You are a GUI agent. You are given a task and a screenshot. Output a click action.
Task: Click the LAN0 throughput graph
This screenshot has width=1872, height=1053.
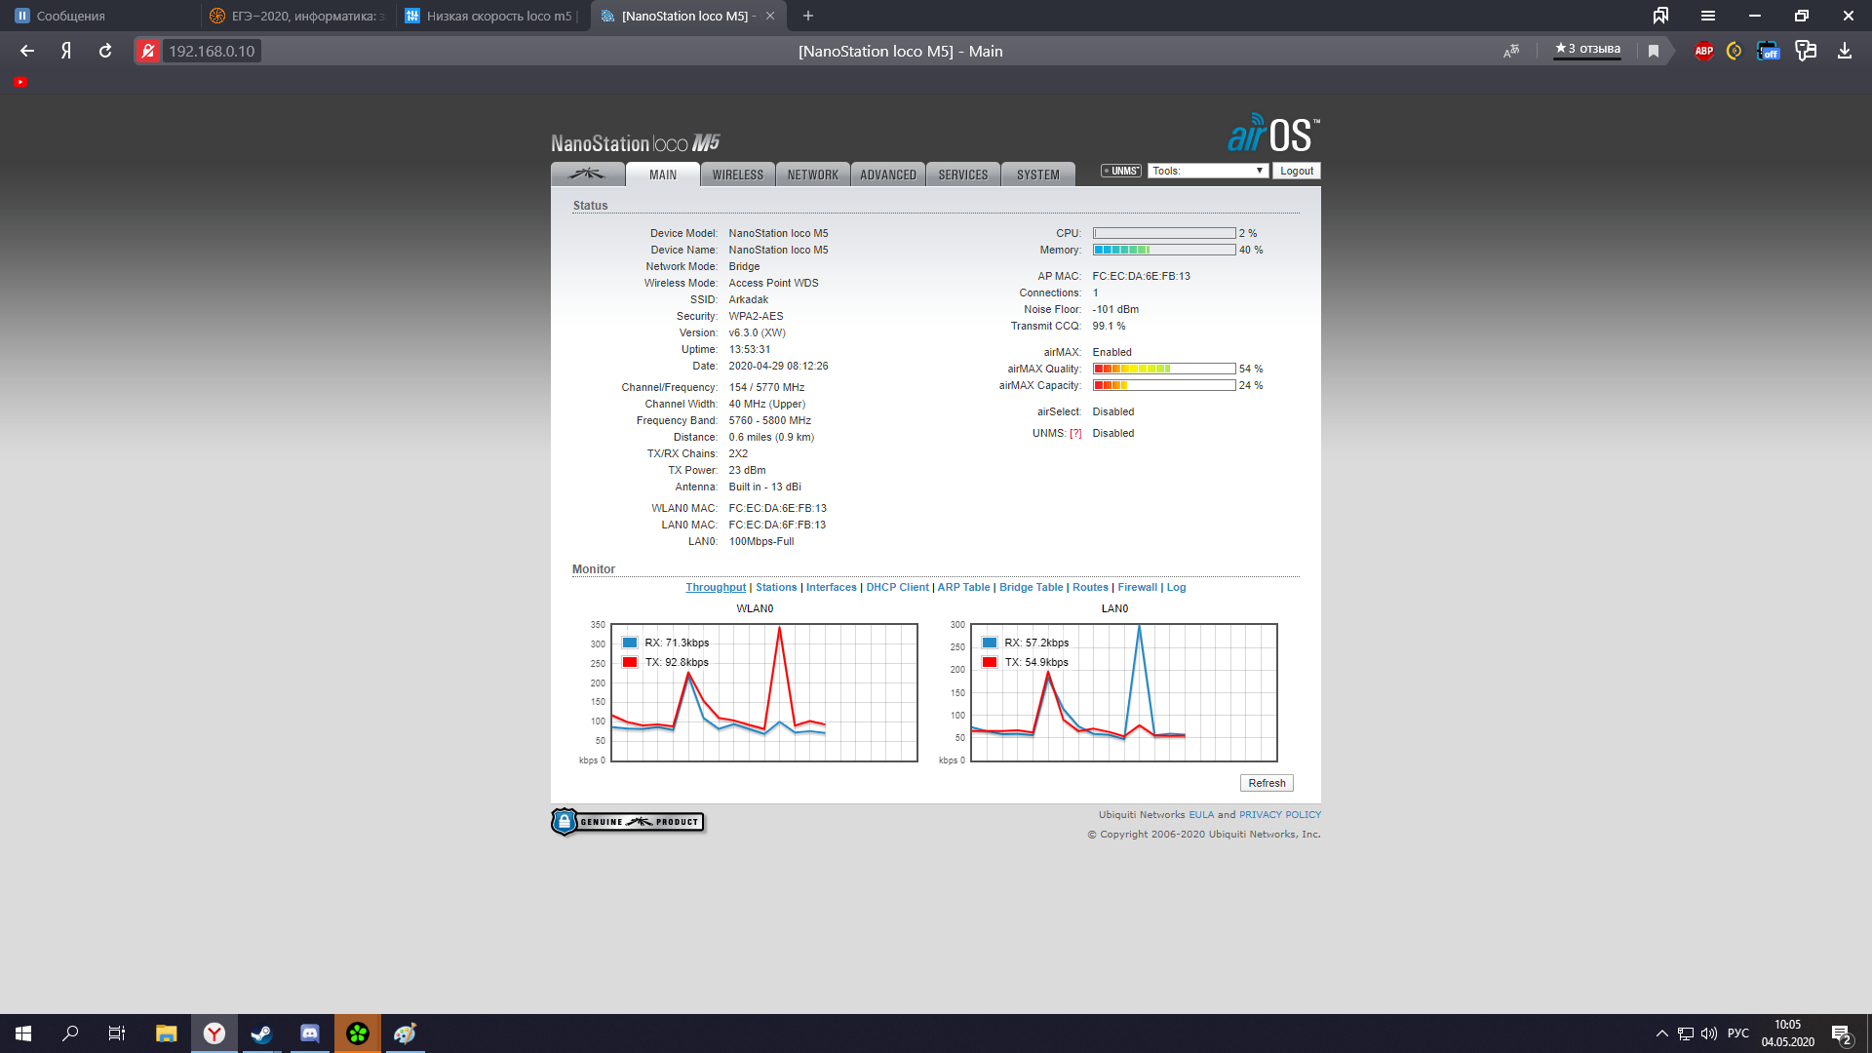pyautogui.click(x=1123, y=692)
